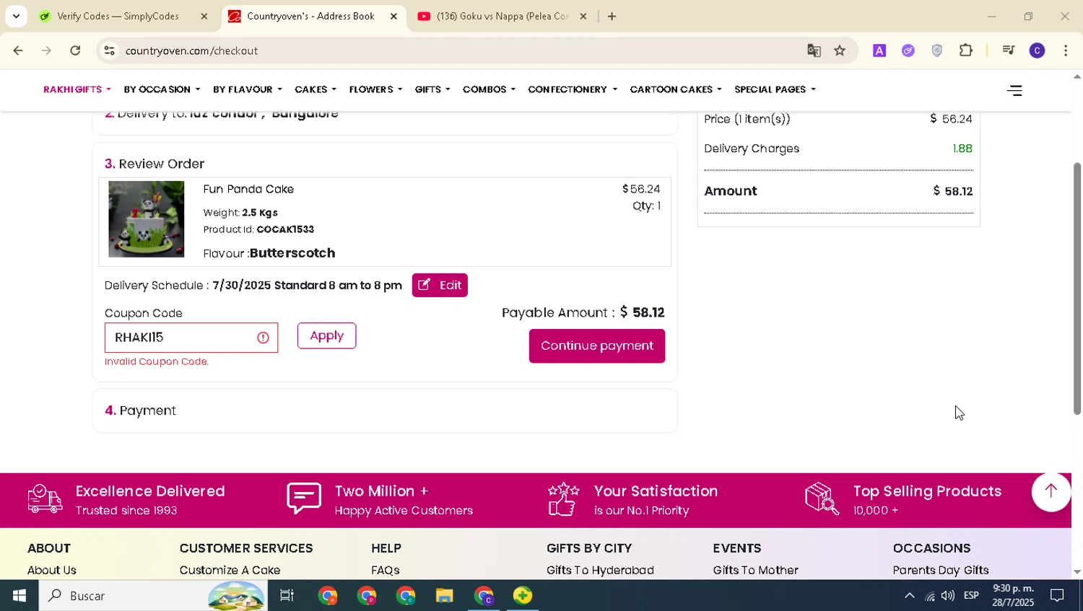Switch to the Verify Codes SimplyCodes tab
Screen dimensions: 1083x611
(x=118, y=16)
